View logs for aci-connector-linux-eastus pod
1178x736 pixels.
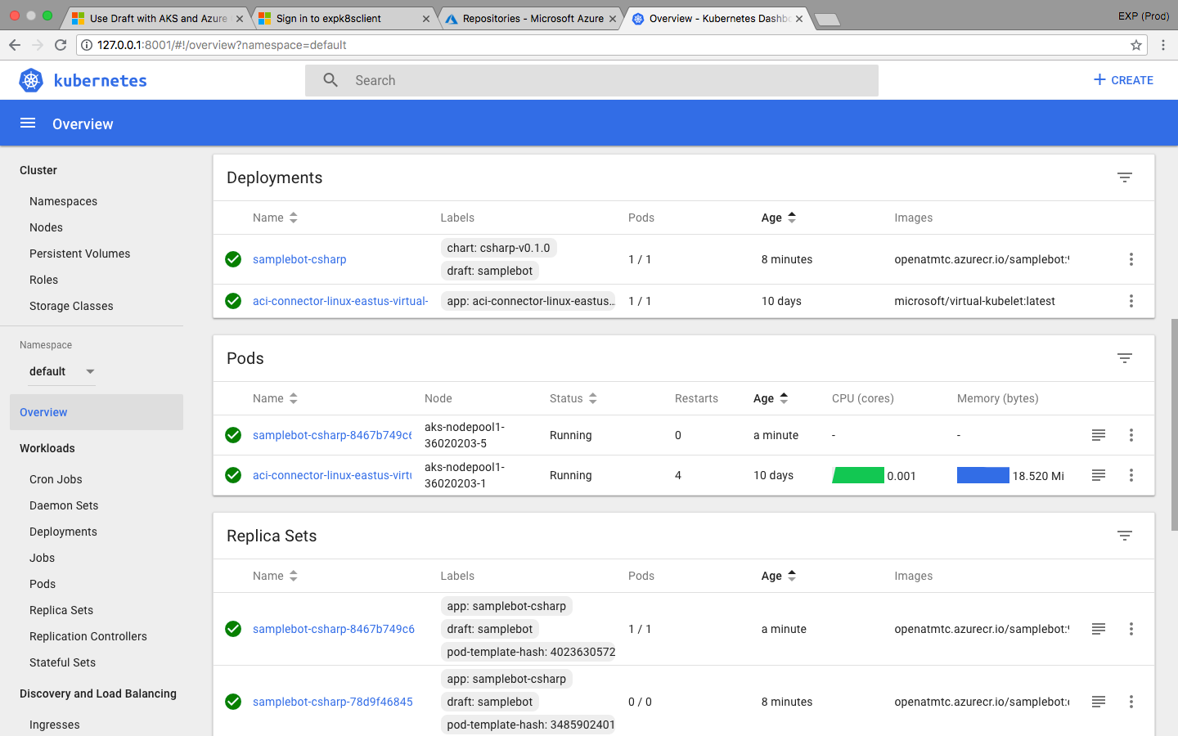point(1099,475)
